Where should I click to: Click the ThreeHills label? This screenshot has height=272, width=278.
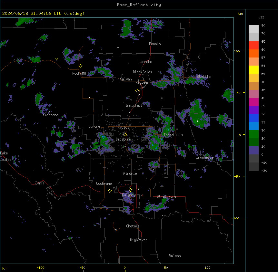click(x=173, y=135)
